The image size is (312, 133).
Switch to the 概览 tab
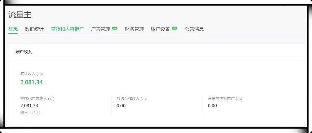click(x=13, y=29)
